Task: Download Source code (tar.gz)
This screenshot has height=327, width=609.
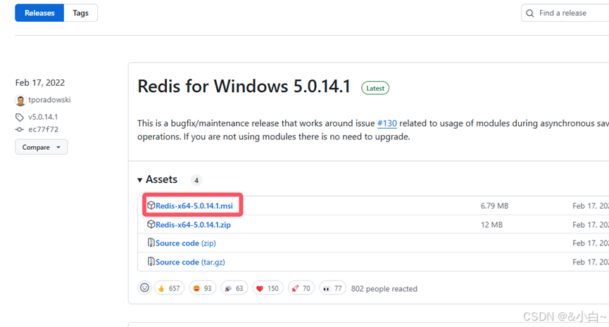Action: (190, 262)
